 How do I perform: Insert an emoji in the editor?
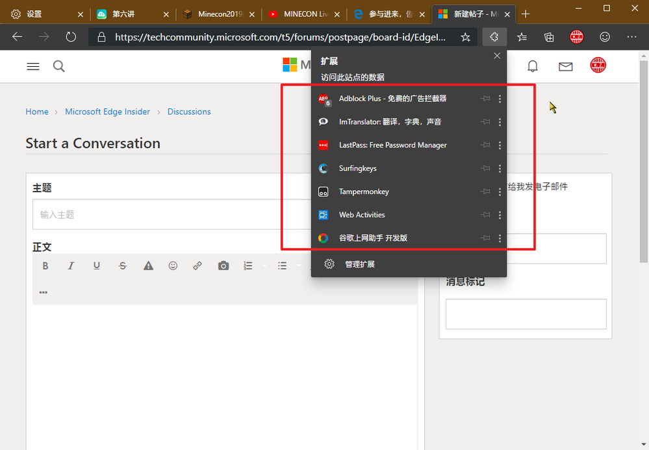(x=173, y=266)
